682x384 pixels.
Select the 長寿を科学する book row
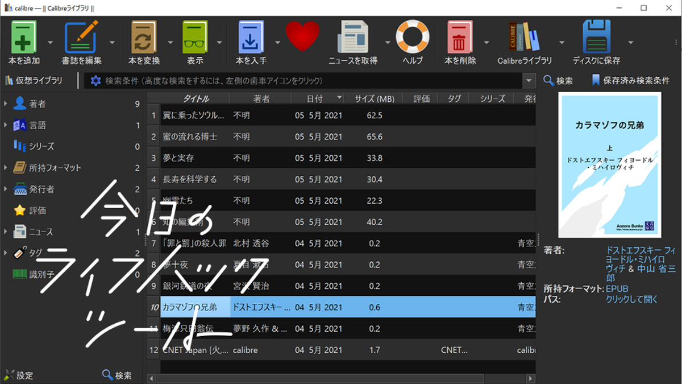coord(342,179)
